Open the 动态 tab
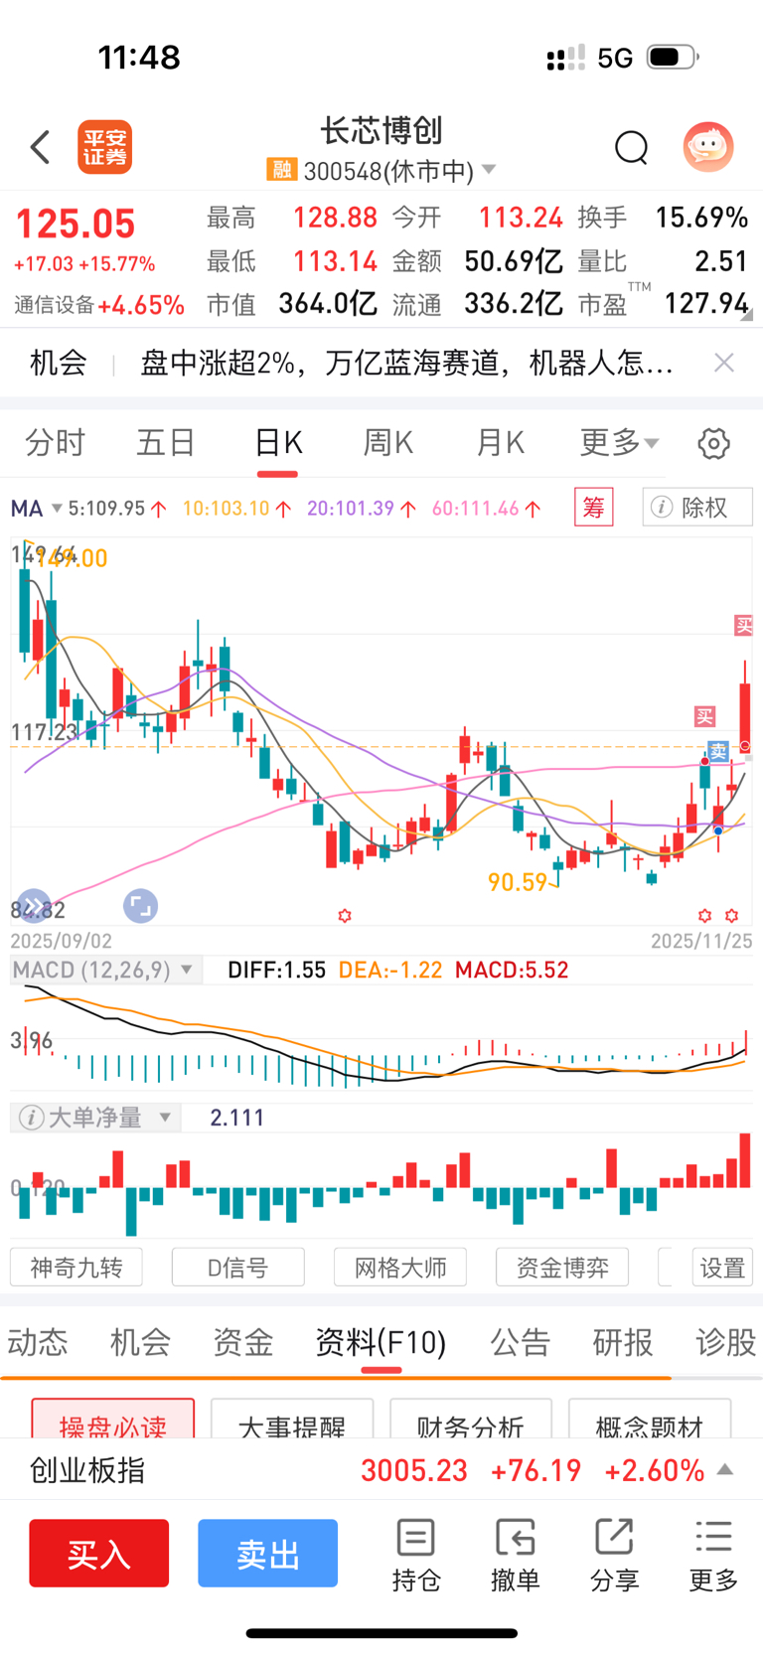764x1654 pixels. pyautogui.click(x=38, y=1342)
